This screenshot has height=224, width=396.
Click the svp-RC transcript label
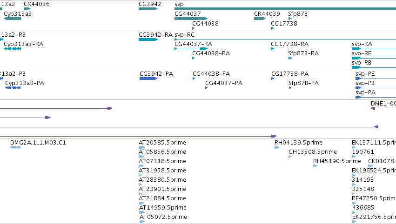(x=184, y=35)
